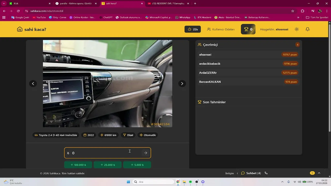This screenshot has width=331, height=186.
Task: Click the 22s countdown timer
Action: point(193,29)
